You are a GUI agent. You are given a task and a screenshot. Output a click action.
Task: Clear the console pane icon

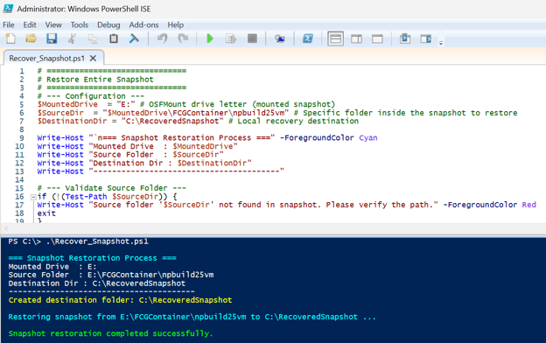[x=134, y=38]
